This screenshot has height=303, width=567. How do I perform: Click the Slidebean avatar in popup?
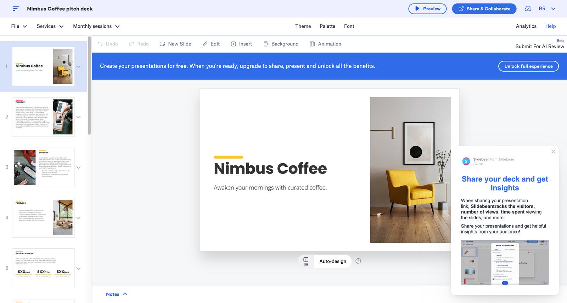(x=466, y=161)
